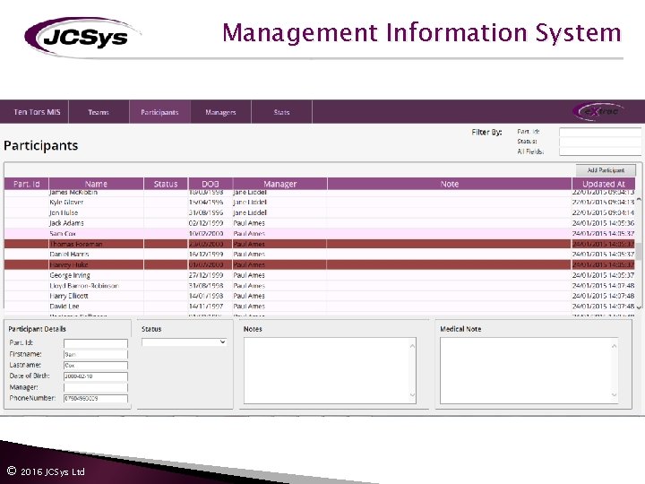The image size is (645, 484).
Task: Focus the Part. Id filter field
Action: click(599, 132)
